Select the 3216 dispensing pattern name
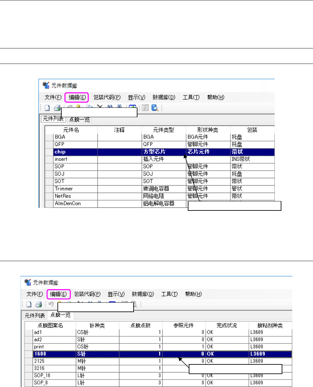This screenshot has height=387, width=313. (54, 368)
